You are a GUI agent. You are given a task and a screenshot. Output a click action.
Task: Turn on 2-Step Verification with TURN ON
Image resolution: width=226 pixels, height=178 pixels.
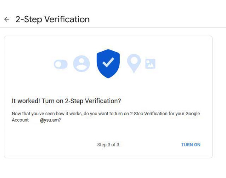191,145
